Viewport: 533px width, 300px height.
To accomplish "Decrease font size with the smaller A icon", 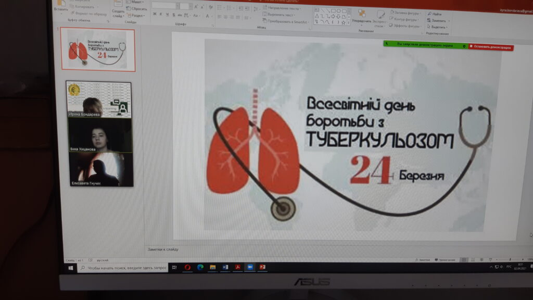I will pyautogui.click(x=202, y=7).
